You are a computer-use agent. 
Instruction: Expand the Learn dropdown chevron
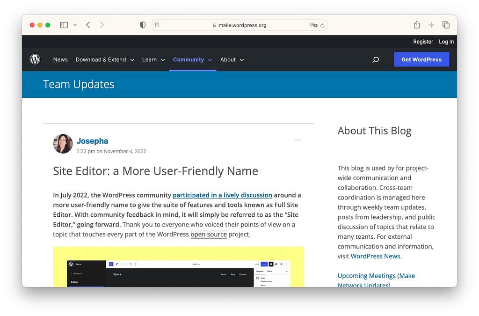162,60
